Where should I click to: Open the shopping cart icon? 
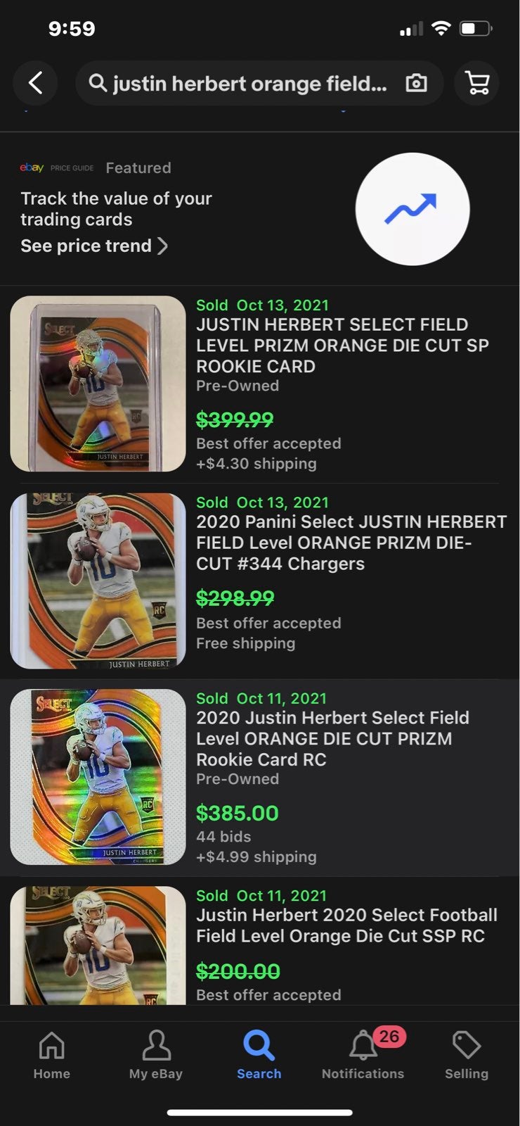(x=477, y=83)
